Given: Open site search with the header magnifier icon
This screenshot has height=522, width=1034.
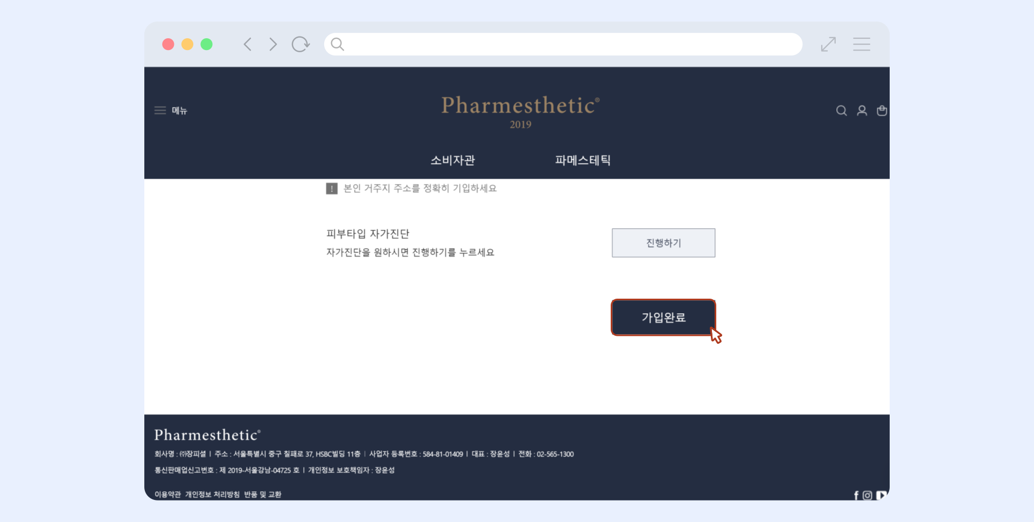Looking at the screenshot, I should (x=841, y=111).
